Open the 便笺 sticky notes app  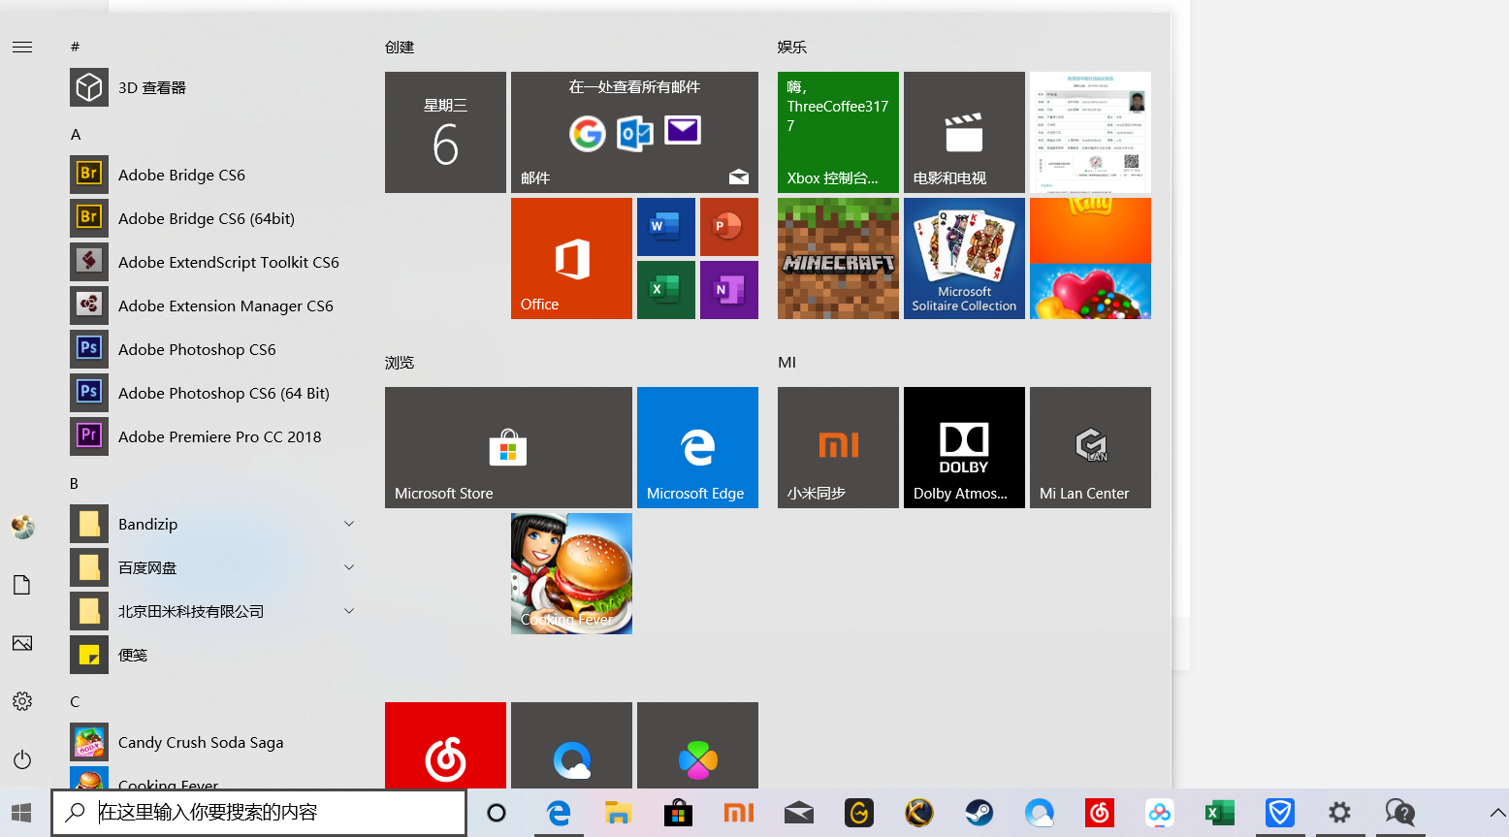(x=211, y=655)
